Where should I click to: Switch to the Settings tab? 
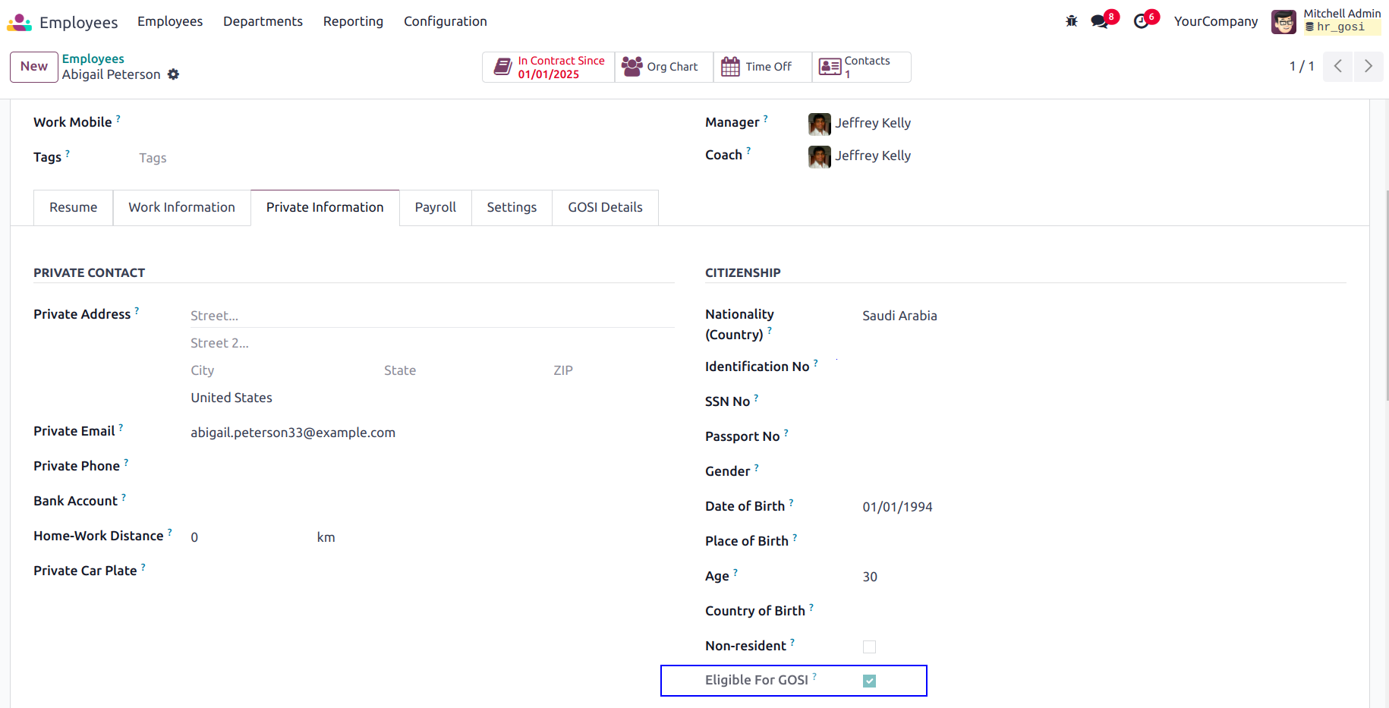512,208
